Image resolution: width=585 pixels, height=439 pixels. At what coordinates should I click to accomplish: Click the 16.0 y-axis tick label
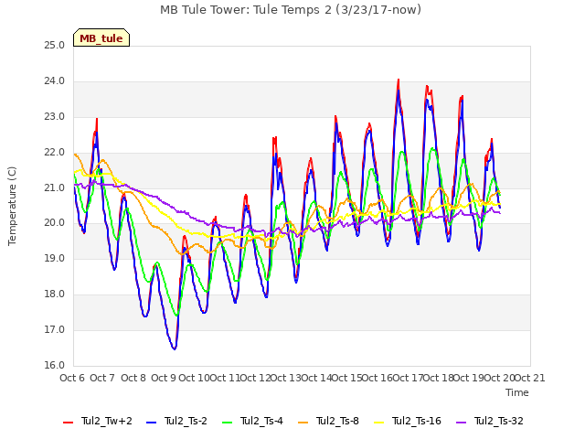pyautogui.click(x=55, y=366)
